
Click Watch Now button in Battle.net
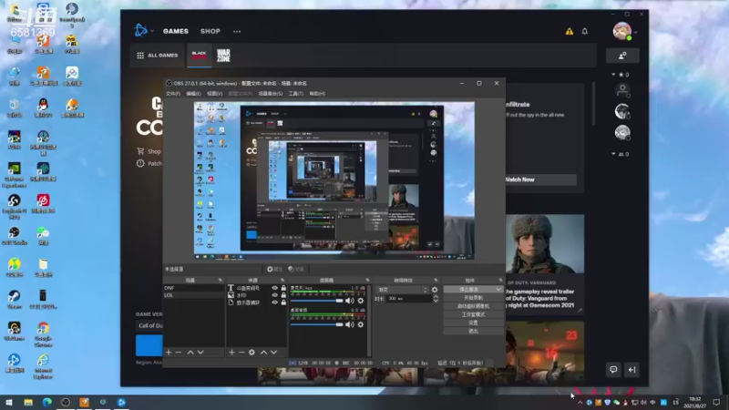540,179
